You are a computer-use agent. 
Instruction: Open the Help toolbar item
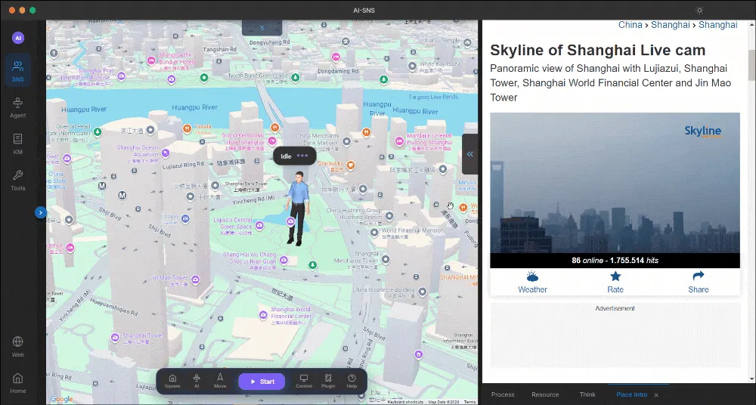(352, 381)
